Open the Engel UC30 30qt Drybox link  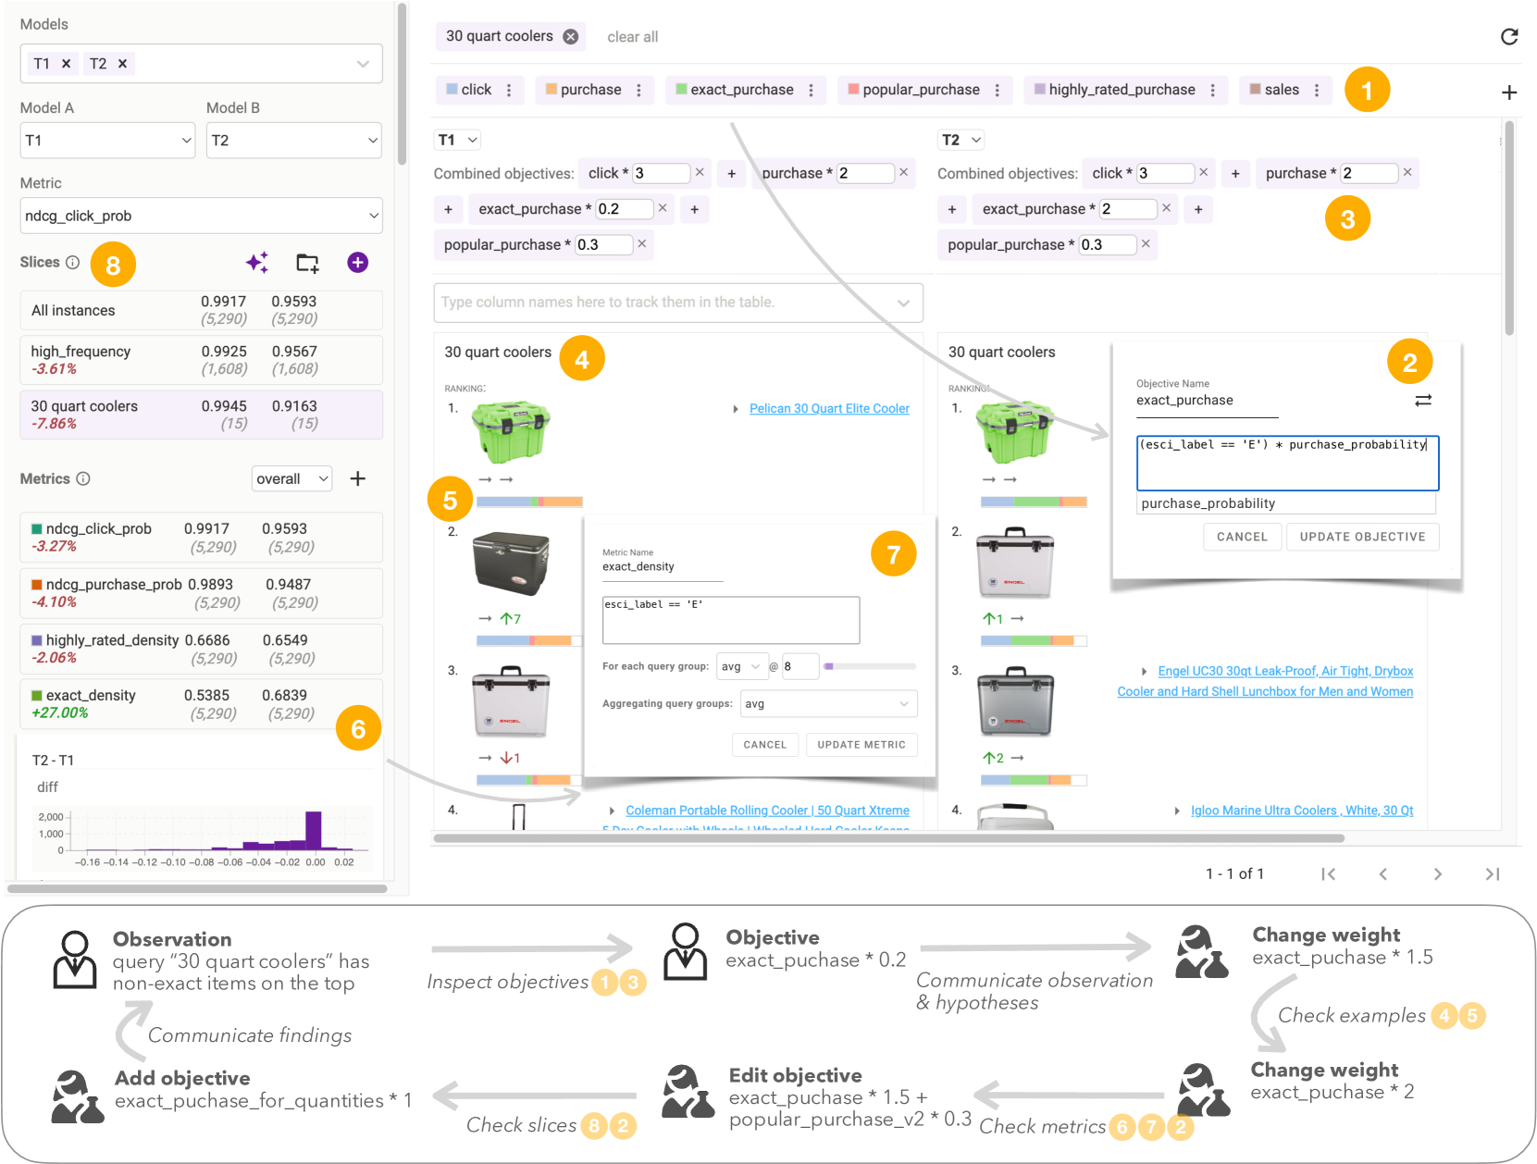pos(1265,681)
